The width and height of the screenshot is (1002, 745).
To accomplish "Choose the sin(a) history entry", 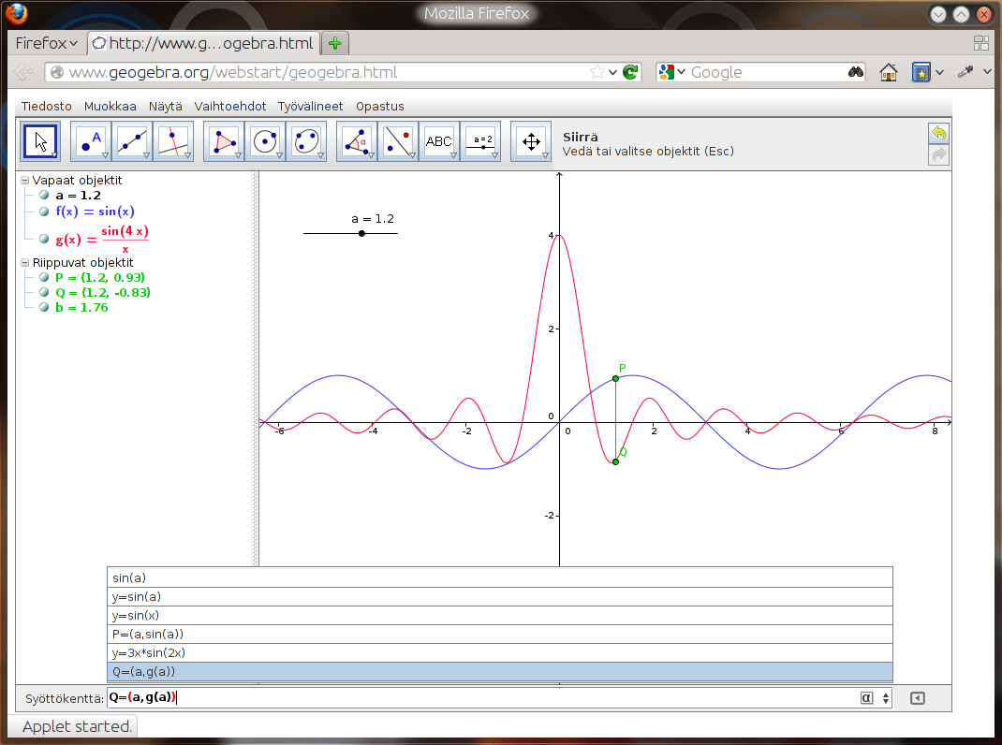I will (x=500, y=577).
